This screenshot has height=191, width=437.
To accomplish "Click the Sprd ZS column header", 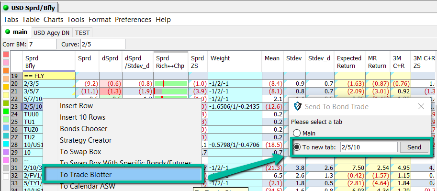I will click(x=198, y=62).
